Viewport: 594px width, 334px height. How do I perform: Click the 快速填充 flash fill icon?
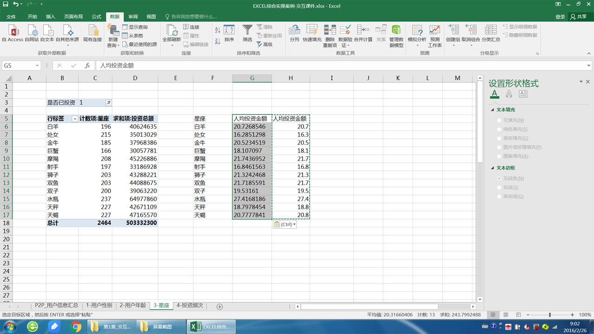point(312,31)
